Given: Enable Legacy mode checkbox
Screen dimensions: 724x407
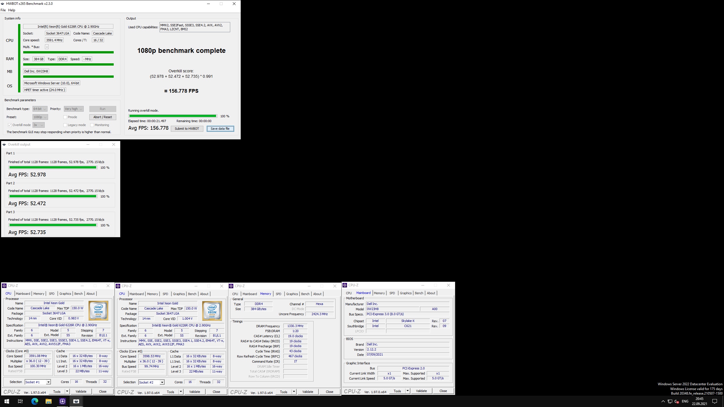Looking at the screenshot, I should tap(65, 125).
